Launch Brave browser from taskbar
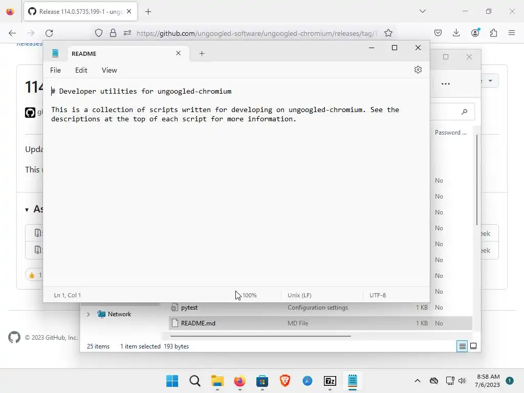This screenshot has height=393, width=524. [285, 381]
